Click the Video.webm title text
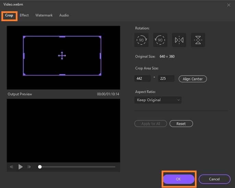Viewport: 235px width, 188px height. tap(13, 4)
